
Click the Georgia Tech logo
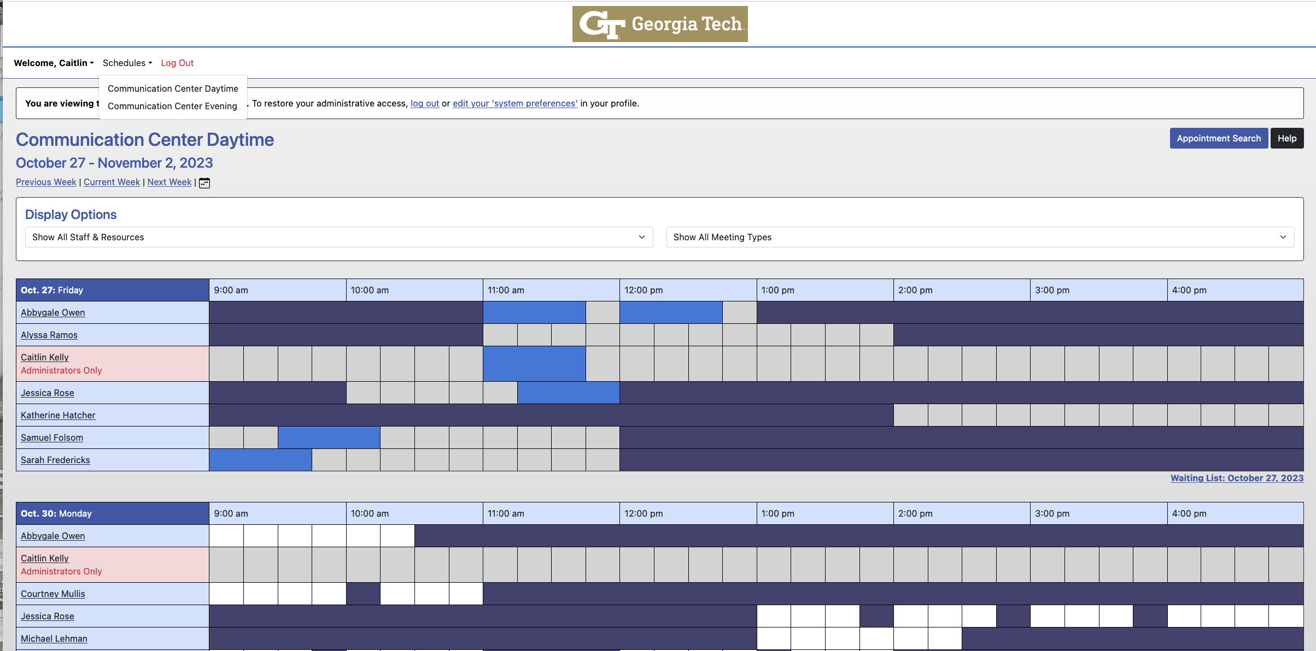tap(659, 24)
